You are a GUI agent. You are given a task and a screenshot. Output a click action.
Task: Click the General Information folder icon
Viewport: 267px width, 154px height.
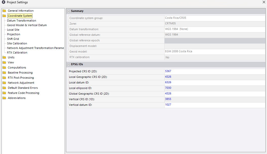4,11
